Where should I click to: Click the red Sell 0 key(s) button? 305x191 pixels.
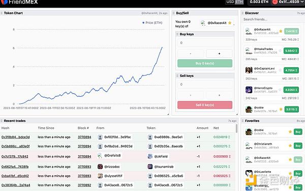(x=205, y=105)
